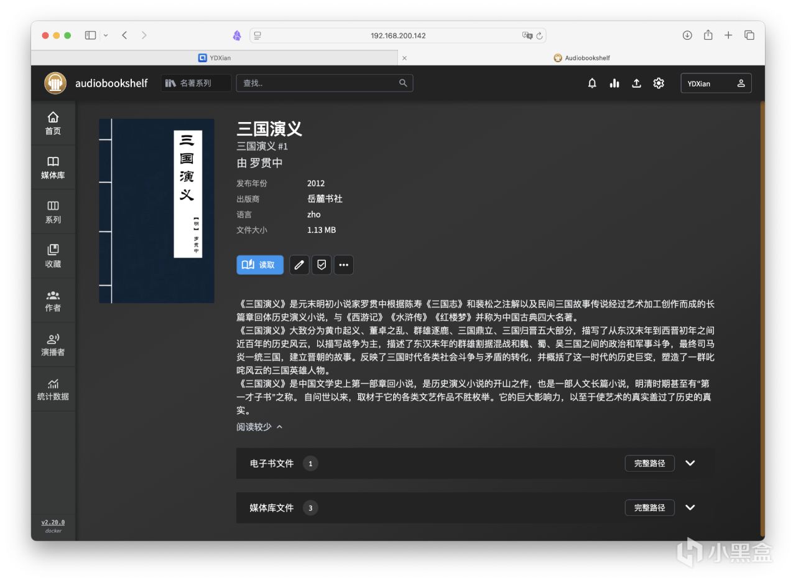Image resolution: width=796 pixels, height=582 pixels.
Task: Open the YDXian user menu
Action: pos(716,83)
